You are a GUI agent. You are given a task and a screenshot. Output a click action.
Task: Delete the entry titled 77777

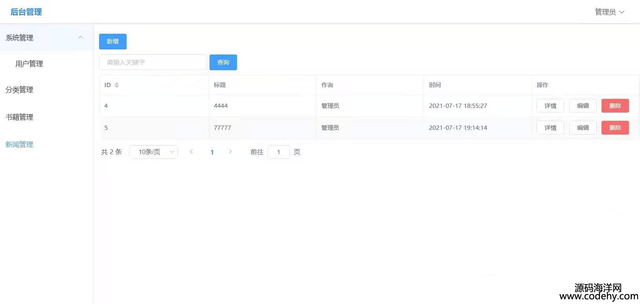615,128
